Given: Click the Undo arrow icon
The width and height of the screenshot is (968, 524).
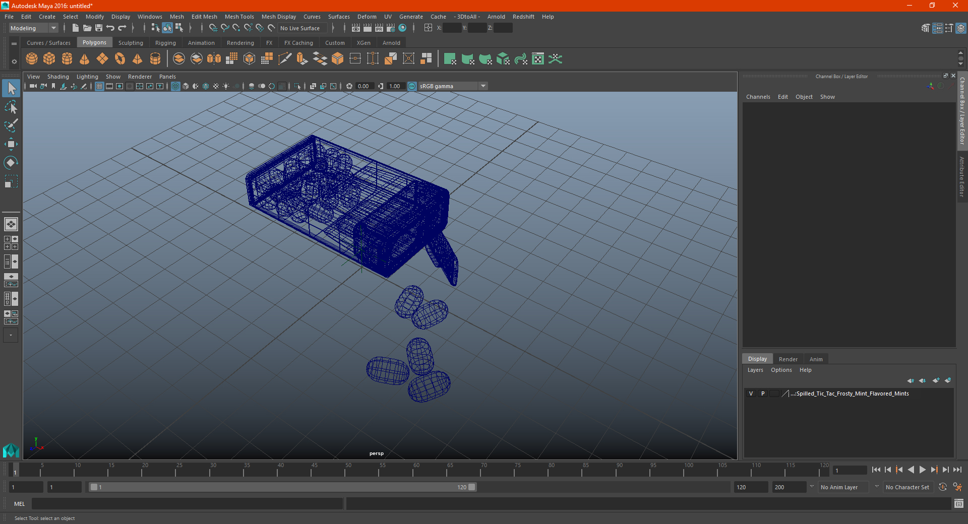Looking at the screenshot, I should point(110,28).
